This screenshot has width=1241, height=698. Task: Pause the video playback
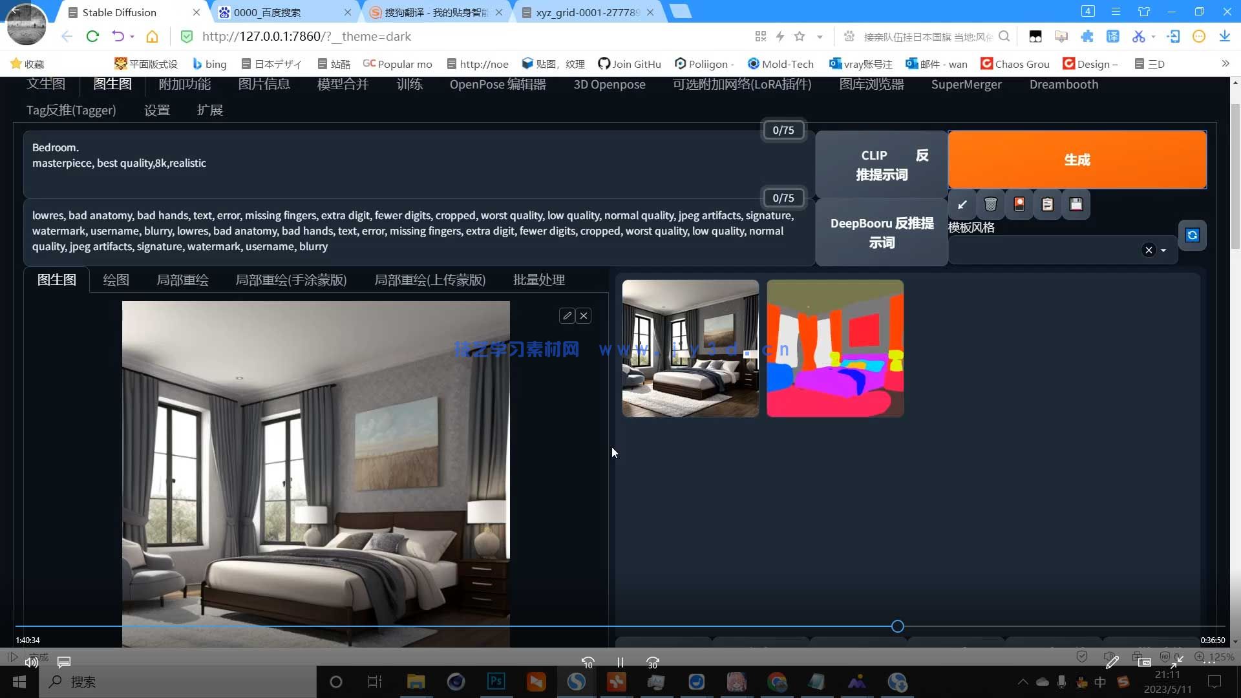click(x=620, y=662)
